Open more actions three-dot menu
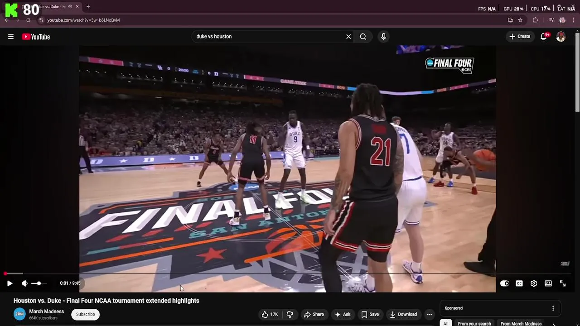580x326 pixels. coord(430,314)
